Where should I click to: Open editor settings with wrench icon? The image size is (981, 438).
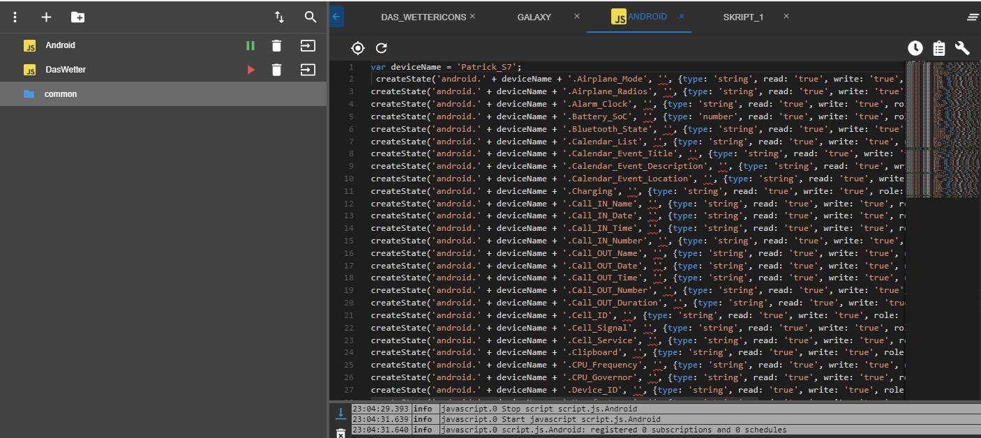(962, 48)
